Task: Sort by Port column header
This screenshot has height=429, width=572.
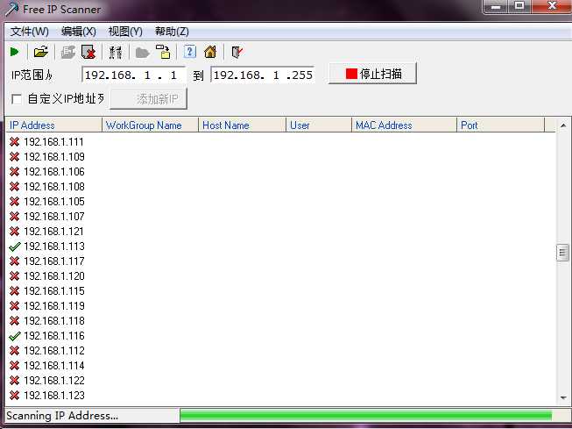Action: [500, 125]
